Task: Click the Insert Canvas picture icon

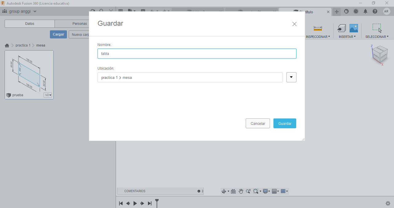Action: [x=354, y=28]
